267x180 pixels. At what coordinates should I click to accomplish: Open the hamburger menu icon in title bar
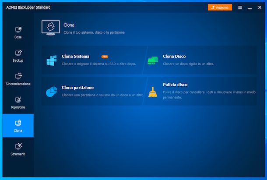click(x=240, y=7)
